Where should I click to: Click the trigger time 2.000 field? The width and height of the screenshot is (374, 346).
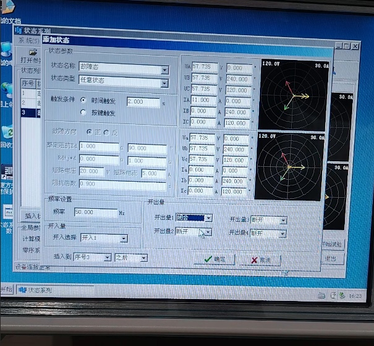pyautogui.click(x=143, y=101)
